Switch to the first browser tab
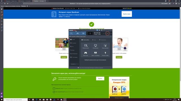This screenshot has height=101, width=181. point(11,1)
